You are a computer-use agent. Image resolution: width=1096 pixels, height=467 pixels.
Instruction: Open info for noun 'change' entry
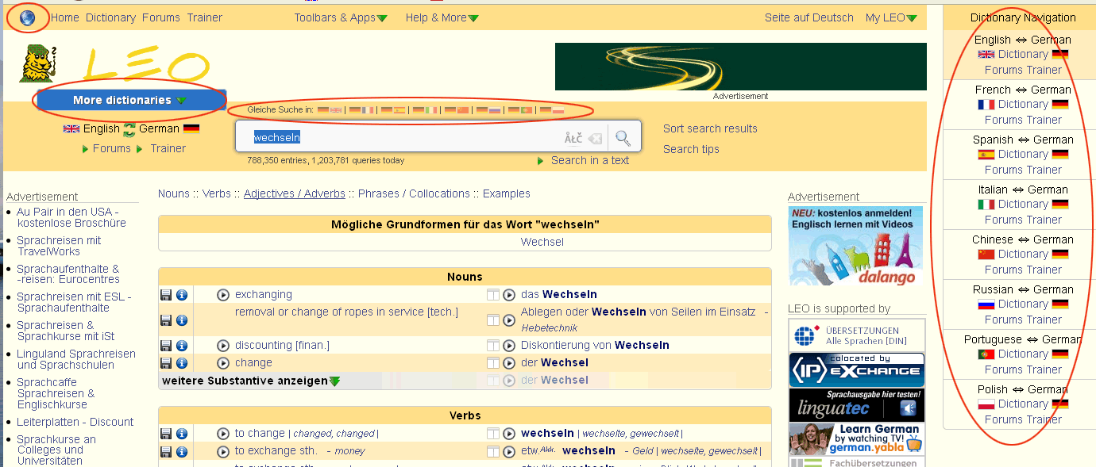pyautogui.click(x=182, y=363)
